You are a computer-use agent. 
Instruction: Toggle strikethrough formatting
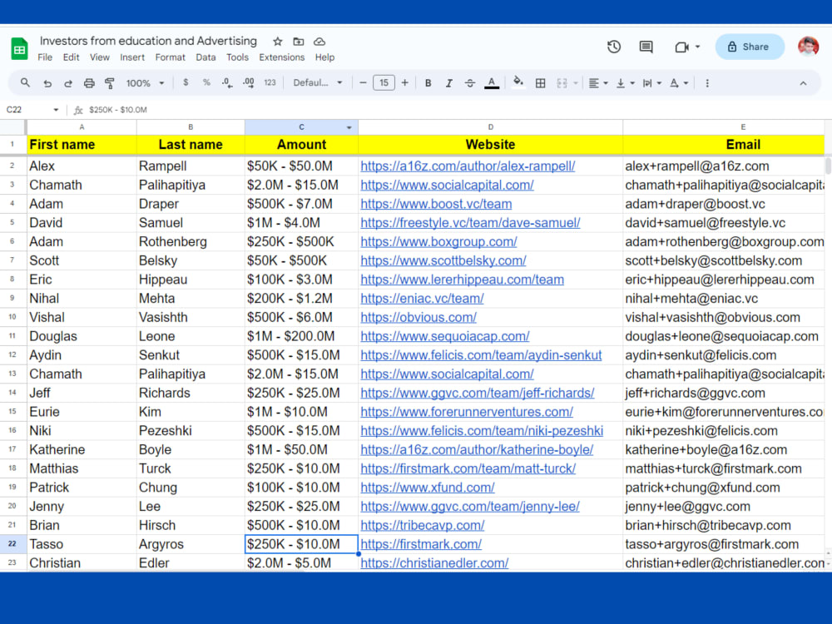pyautogui.click(x=469, y=83)
